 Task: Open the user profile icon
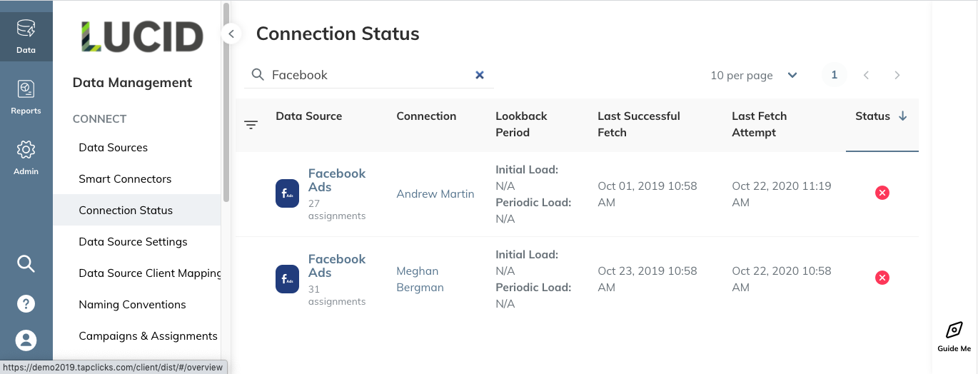pos(26,340)
